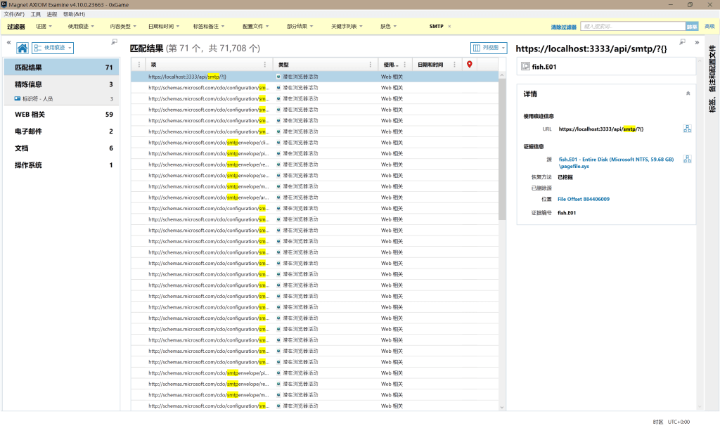The width and height of the screenshot is (720, 433).
Task: Open the 列视图 column view dropdown
Action: [x=489, y=48]
